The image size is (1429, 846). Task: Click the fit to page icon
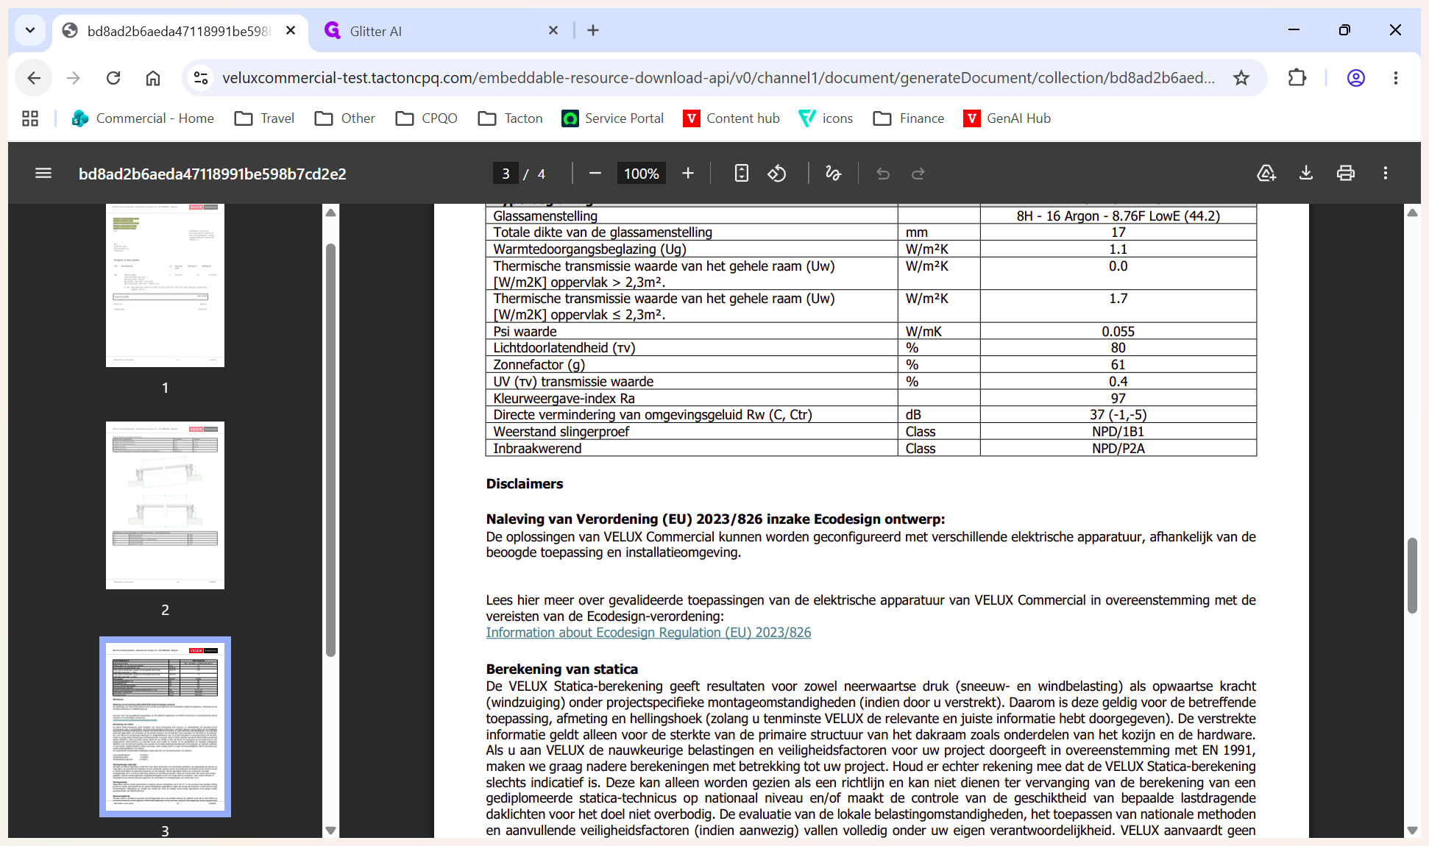[x=742, y=174]
